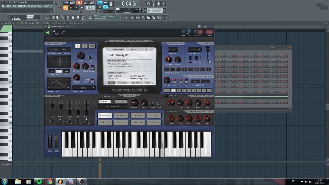Screen dimensions: 329x185
Task: Select the pencil draw tool in piano roll
Action: pos(19,23)
